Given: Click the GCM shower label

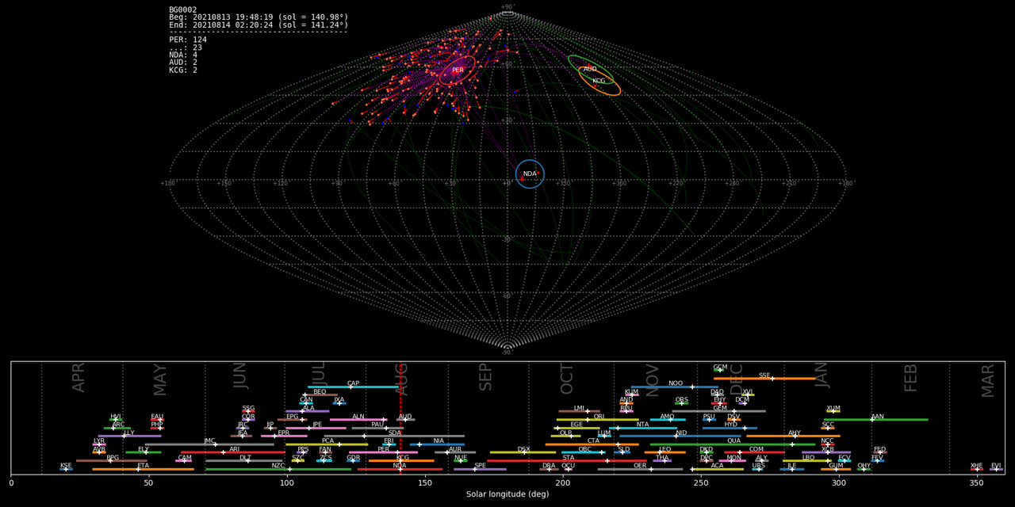Looking at the screenshot, I should point(720,367).
